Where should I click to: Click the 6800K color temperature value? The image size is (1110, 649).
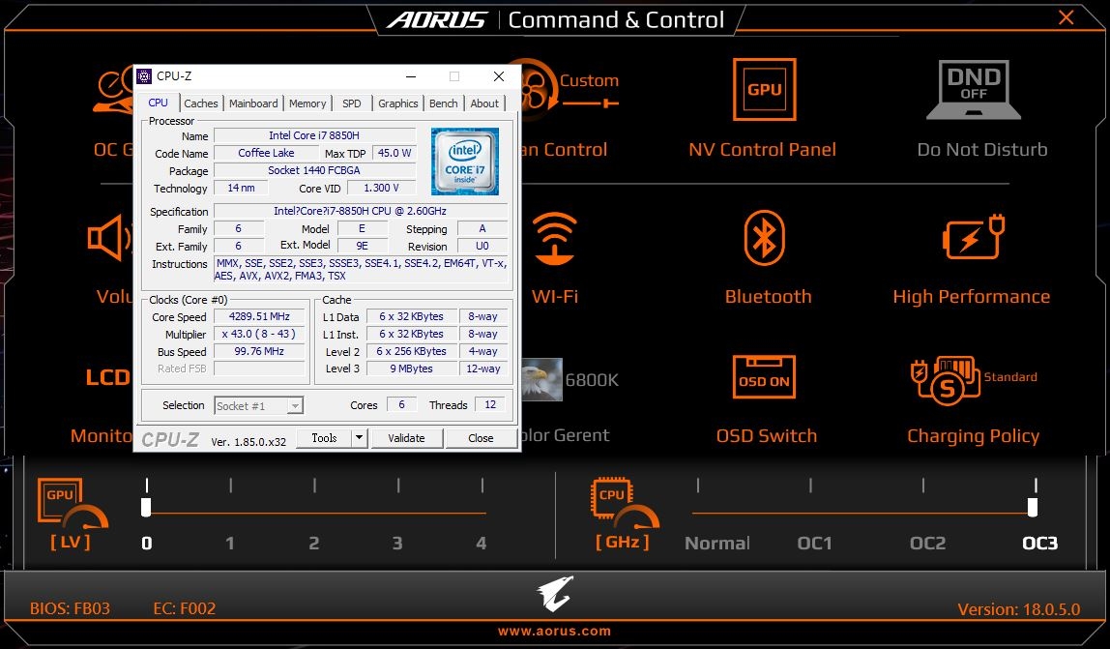pos(592,380)
